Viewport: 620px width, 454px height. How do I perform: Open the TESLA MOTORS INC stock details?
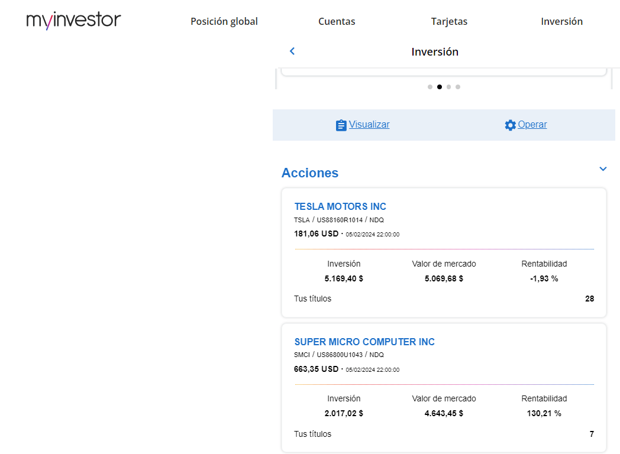340,206
